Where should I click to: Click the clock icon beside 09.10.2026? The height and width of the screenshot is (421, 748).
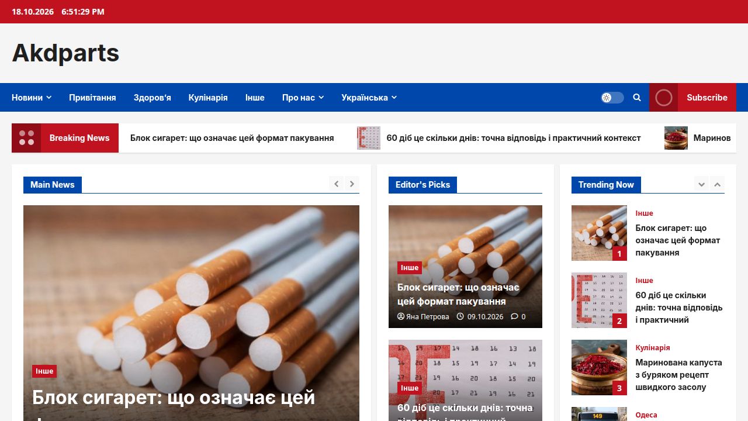pos(460,316)
